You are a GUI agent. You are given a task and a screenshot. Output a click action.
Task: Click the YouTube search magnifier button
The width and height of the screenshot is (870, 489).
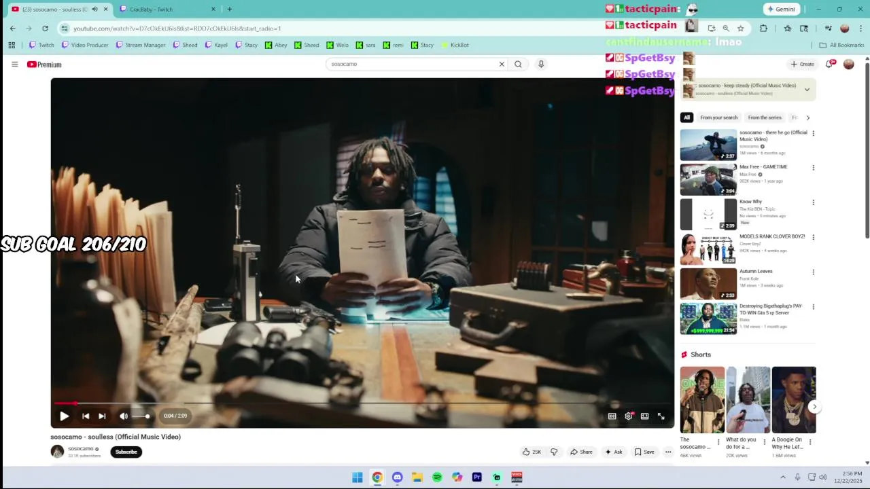(x=518, y=64)
